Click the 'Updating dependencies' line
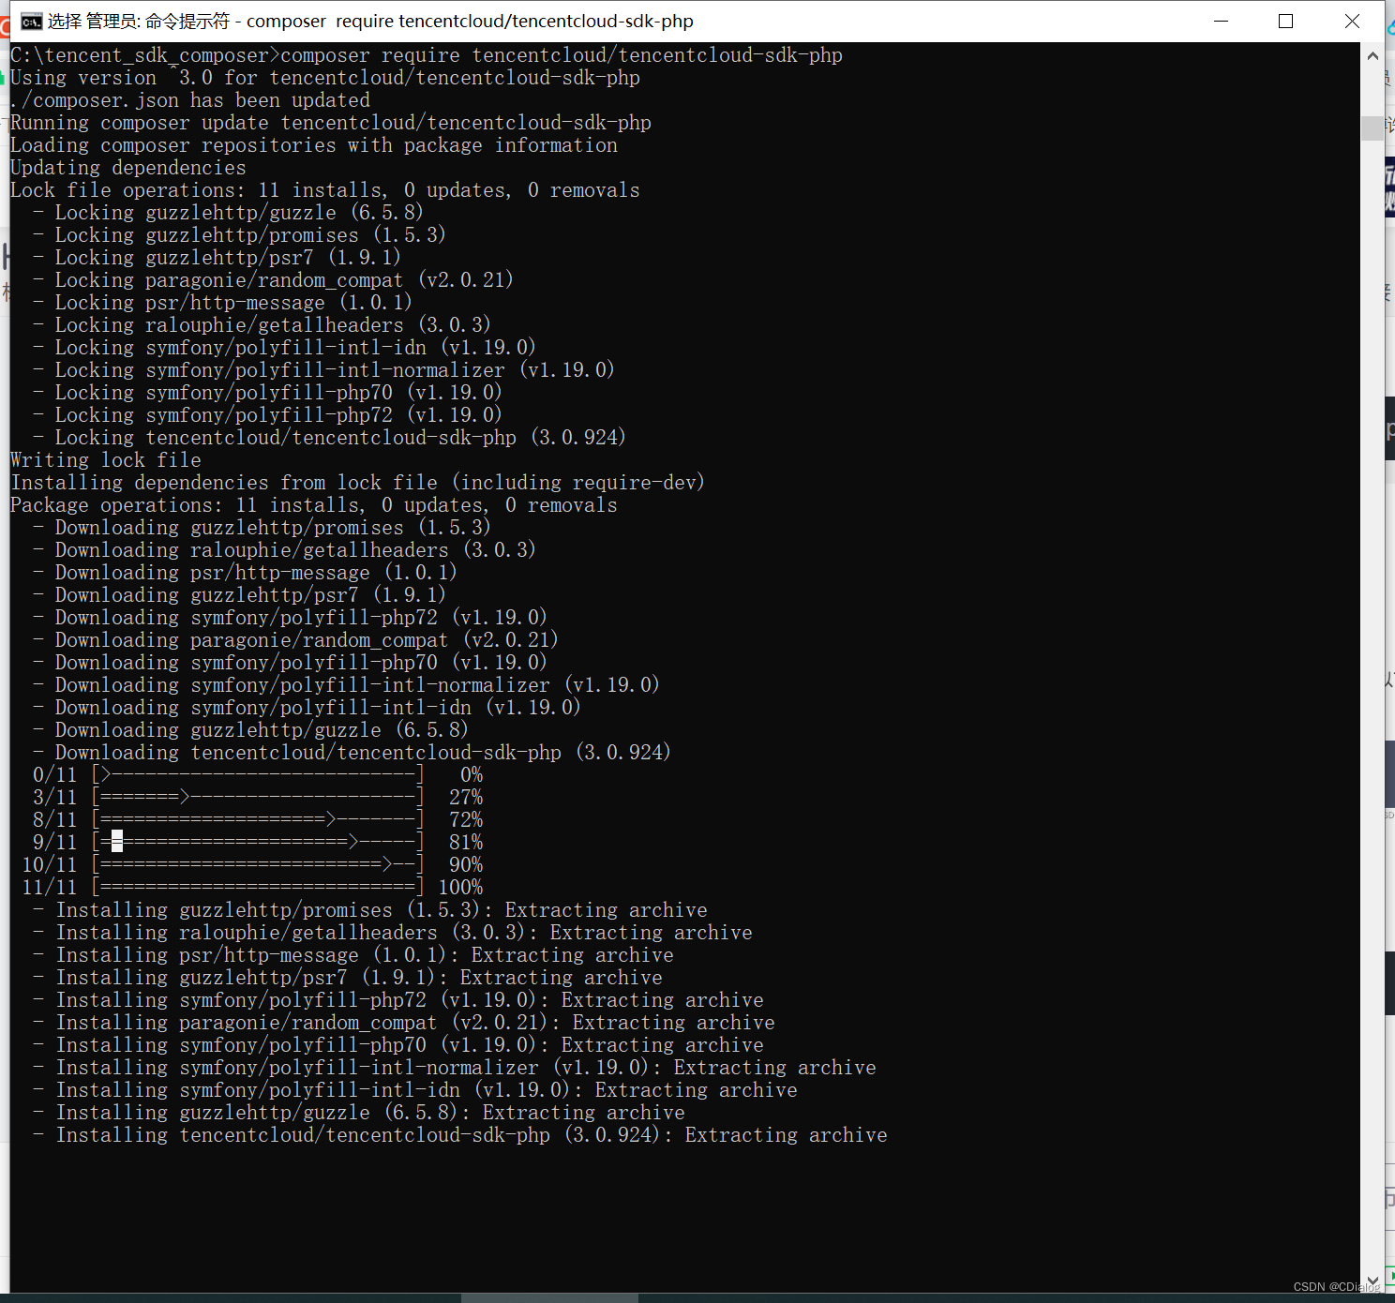The height and width of the screenshot is (1303, 1395). tap(128, 168)
